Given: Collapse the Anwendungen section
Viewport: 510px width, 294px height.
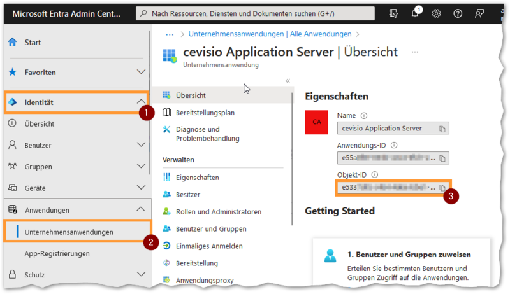Looking at the screenshot, I should click(x=140, y=209).
